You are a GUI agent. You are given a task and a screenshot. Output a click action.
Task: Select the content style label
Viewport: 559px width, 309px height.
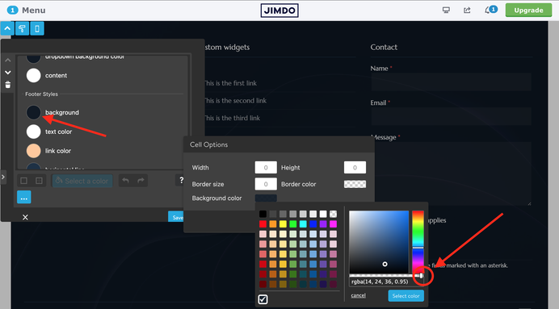[56, 76]
